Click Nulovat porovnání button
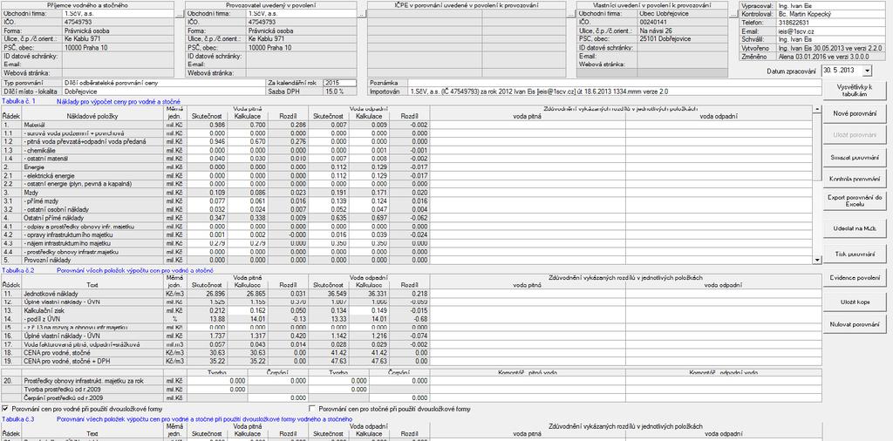Image resolution: width=893 pixels, height=441 pixels. pos(855,324)
